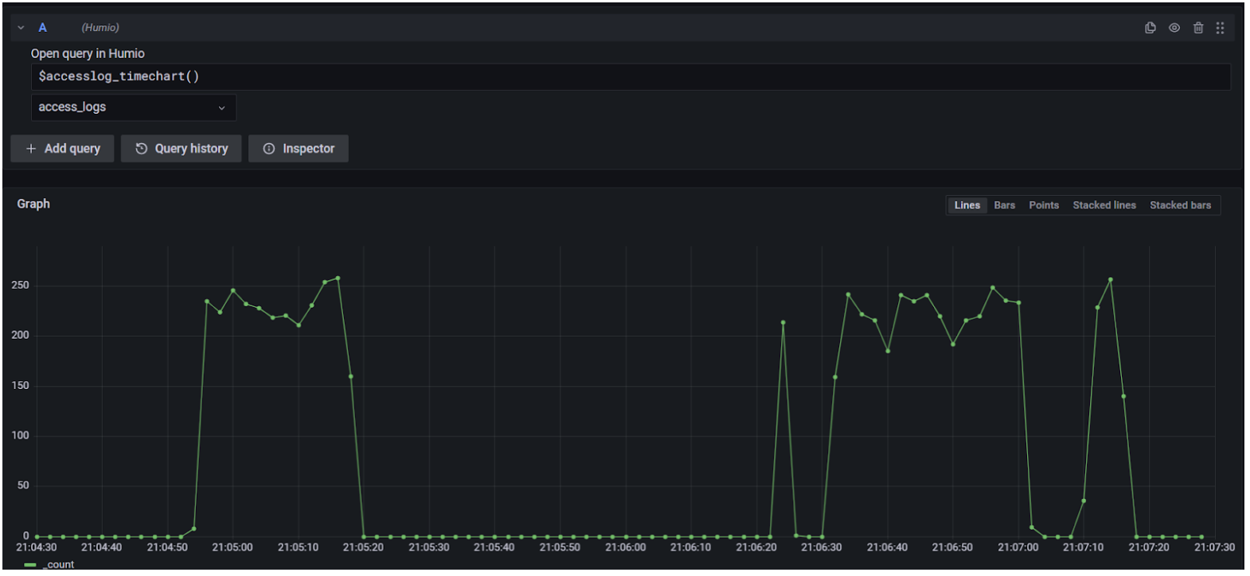
Task: Click the 21:07:10 time axis label
Action: [x=1083, y=547]
